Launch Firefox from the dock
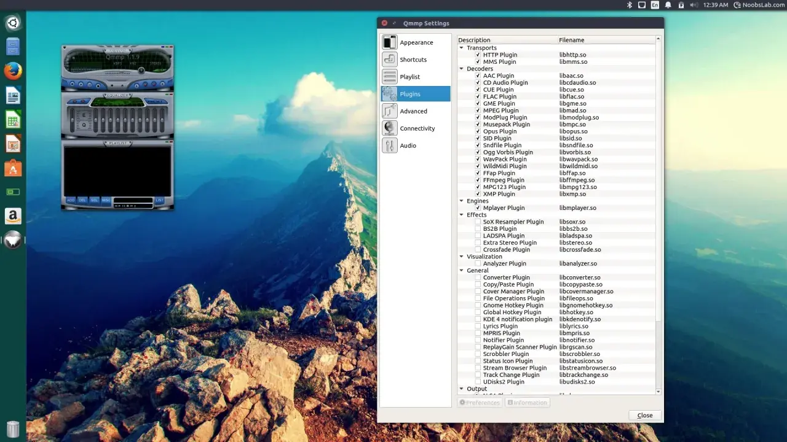787x442 pixels. pos(13,71)
